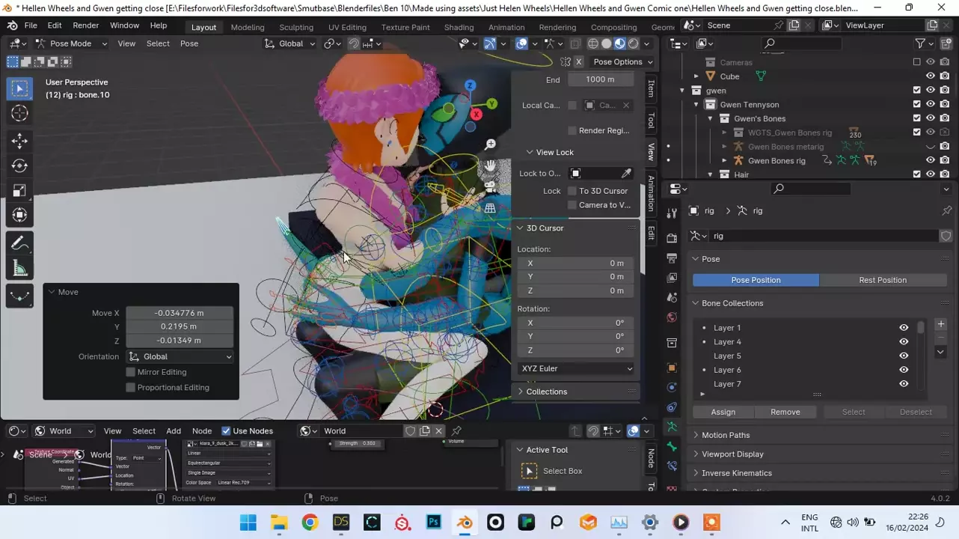
Task: Select the Move tool in toolbar
Action: click(x=19, y=140)
